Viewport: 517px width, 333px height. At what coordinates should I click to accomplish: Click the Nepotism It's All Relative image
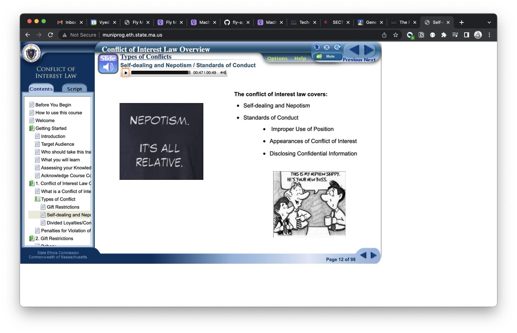(x=161, y=141)
